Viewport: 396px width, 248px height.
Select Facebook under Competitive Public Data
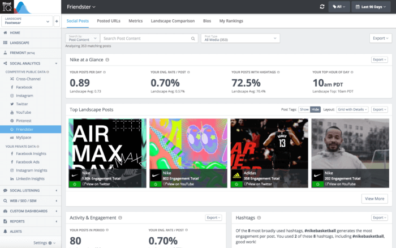point(24,87)
